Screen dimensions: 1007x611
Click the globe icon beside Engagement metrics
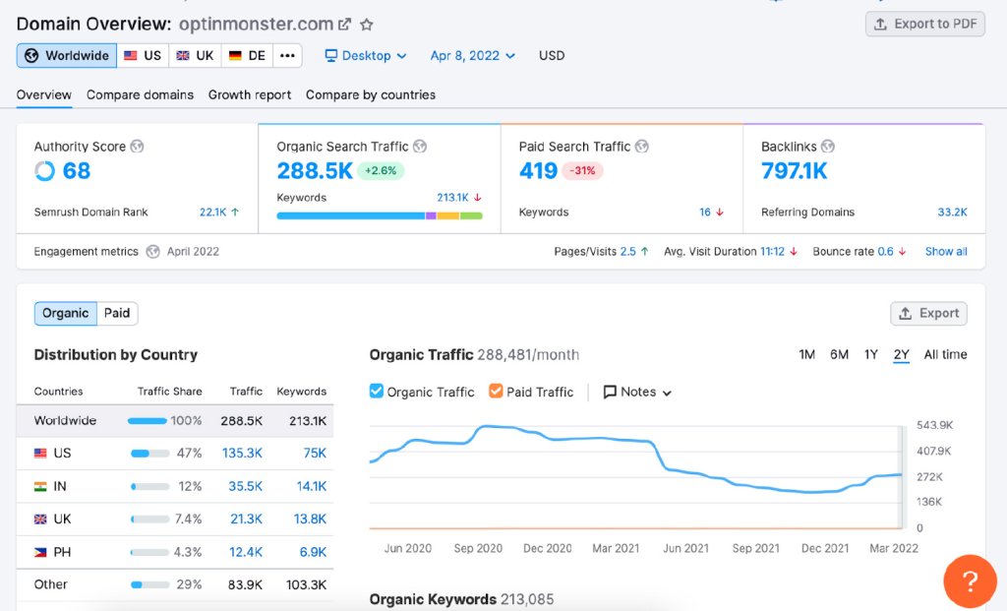pos(152,251)
